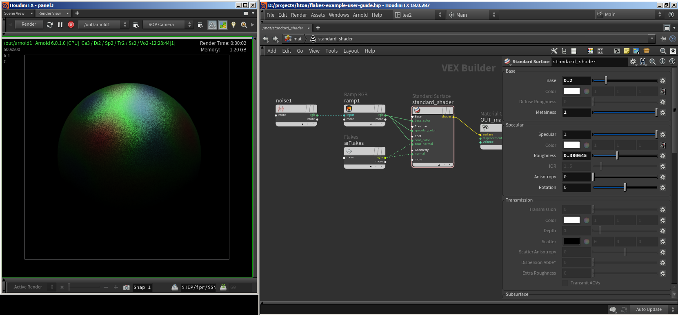Open the lee2 desktop dropdown
The image size is (678, 315).
(x=418, y=15)
